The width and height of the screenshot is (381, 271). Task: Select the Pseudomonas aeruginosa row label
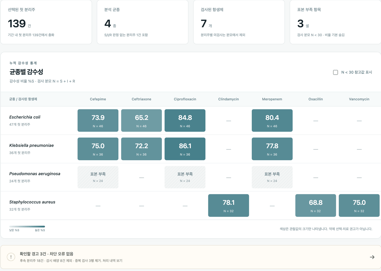(35, 174)
